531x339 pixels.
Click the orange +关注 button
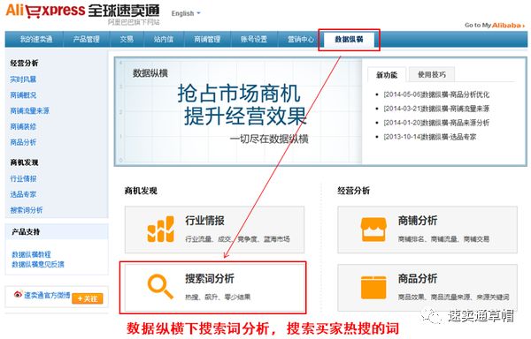88,298
